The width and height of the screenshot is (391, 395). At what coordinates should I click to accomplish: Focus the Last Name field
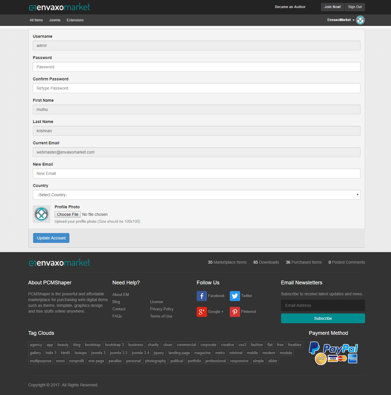[x=197, y=131]
